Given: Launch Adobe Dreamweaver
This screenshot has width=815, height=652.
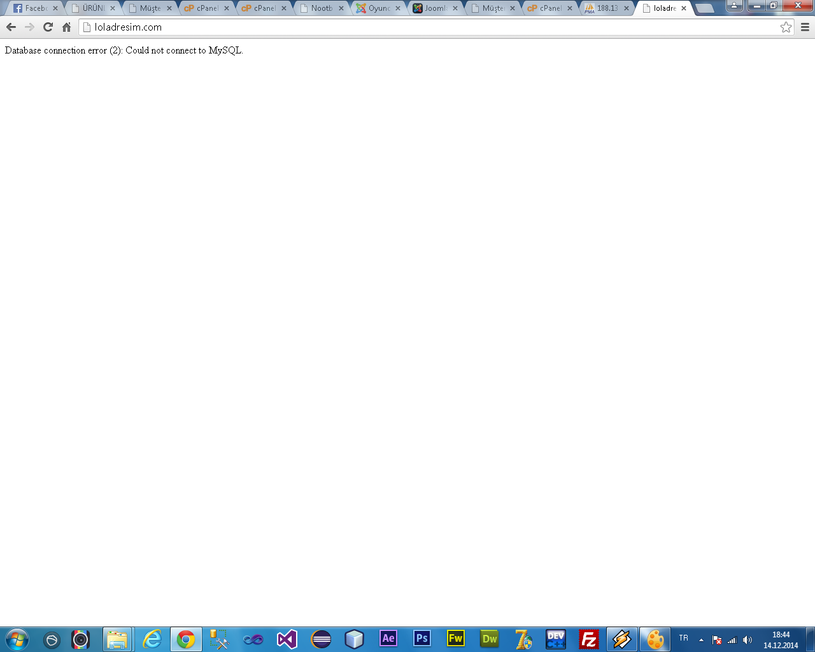Looking at the screenshot, I should pos(490,639).
